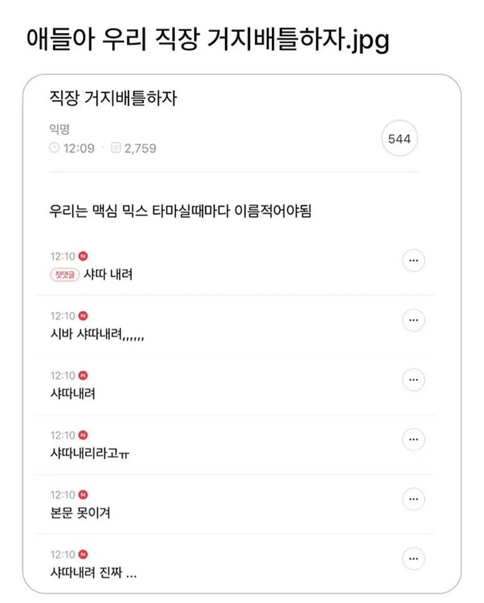Click the '샤따내려 진짜 ...' comment text
484x603 pixels.
(93, 573)
